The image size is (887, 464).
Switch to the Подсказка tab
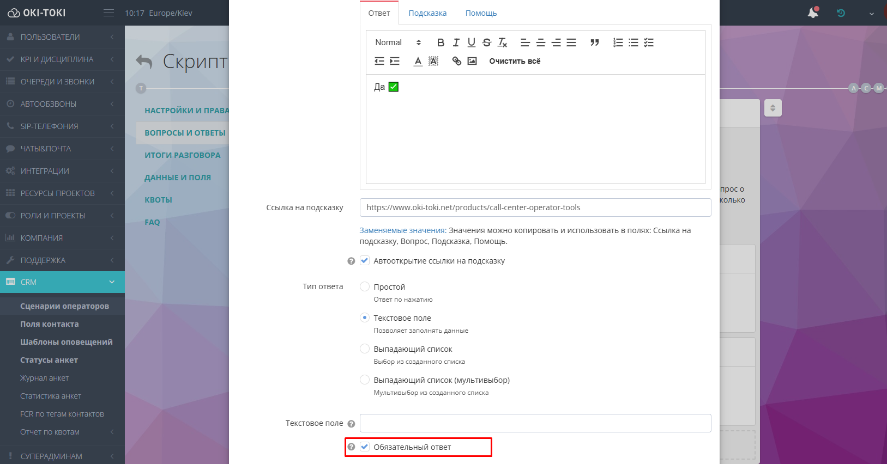(x=427, y=13)
